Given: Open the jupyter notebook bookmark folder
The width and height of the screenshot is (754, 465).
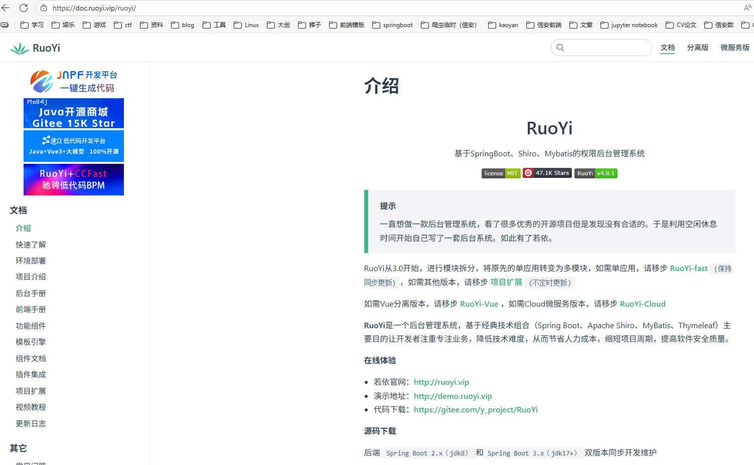Looking at the screenshot, I should point(629,25).
